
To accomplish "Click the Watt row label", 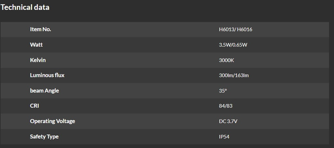I will (x=36, y=45).
